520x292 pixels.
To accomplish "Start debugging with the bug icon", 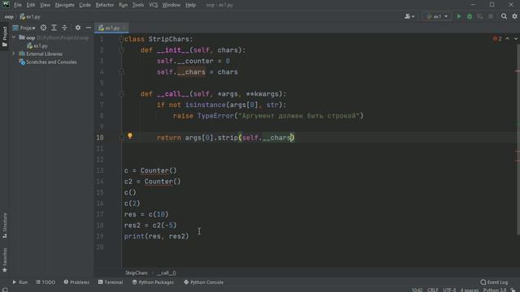I will tap(470, 16).
